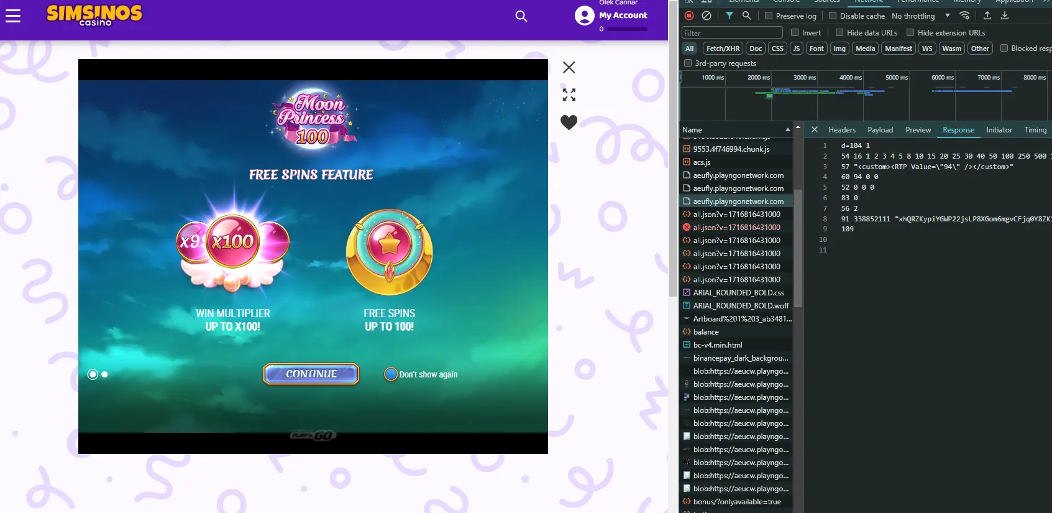Image resolution: width=1052 pixels, height=513 pixels.
Task: Check Hide data URLs
Action: tap(839, 32)
